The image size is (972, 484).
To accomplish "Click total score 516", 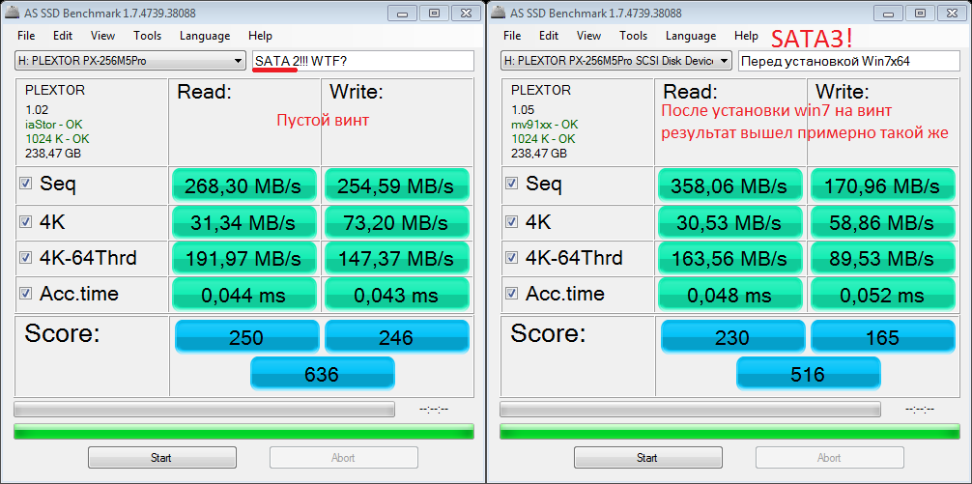I will click(x=809, y=373).
